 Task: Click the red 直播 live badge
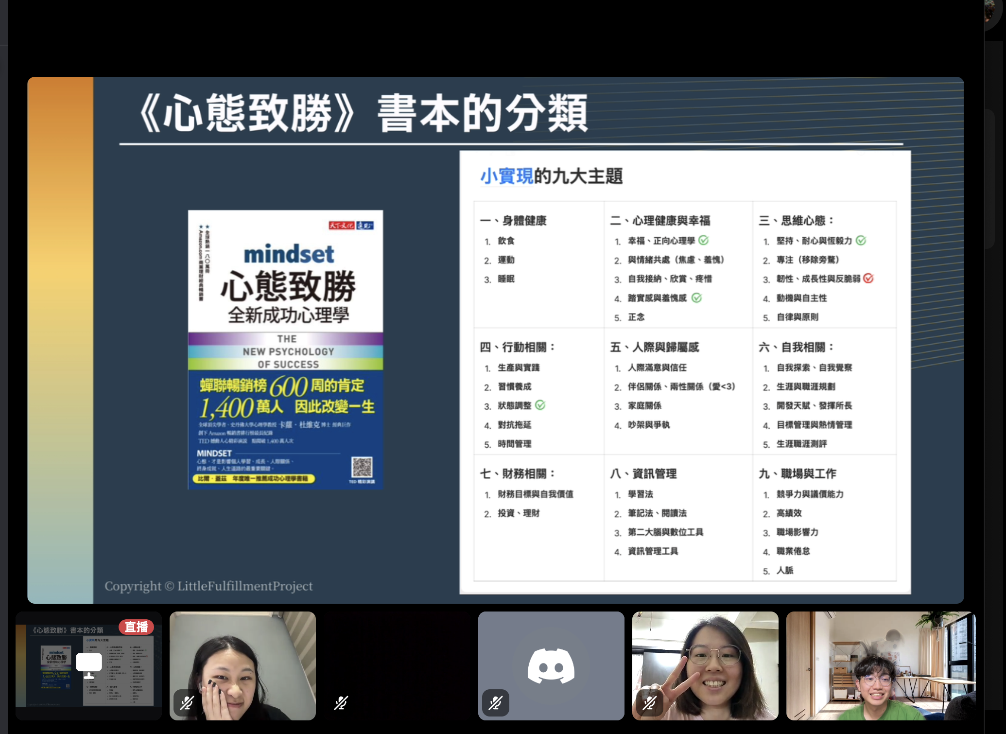pyautogui.click(x=136, y=627)
